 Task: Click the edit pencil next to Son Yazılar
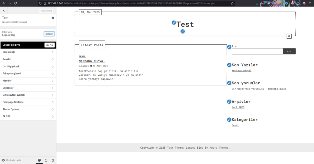(229, 65)
